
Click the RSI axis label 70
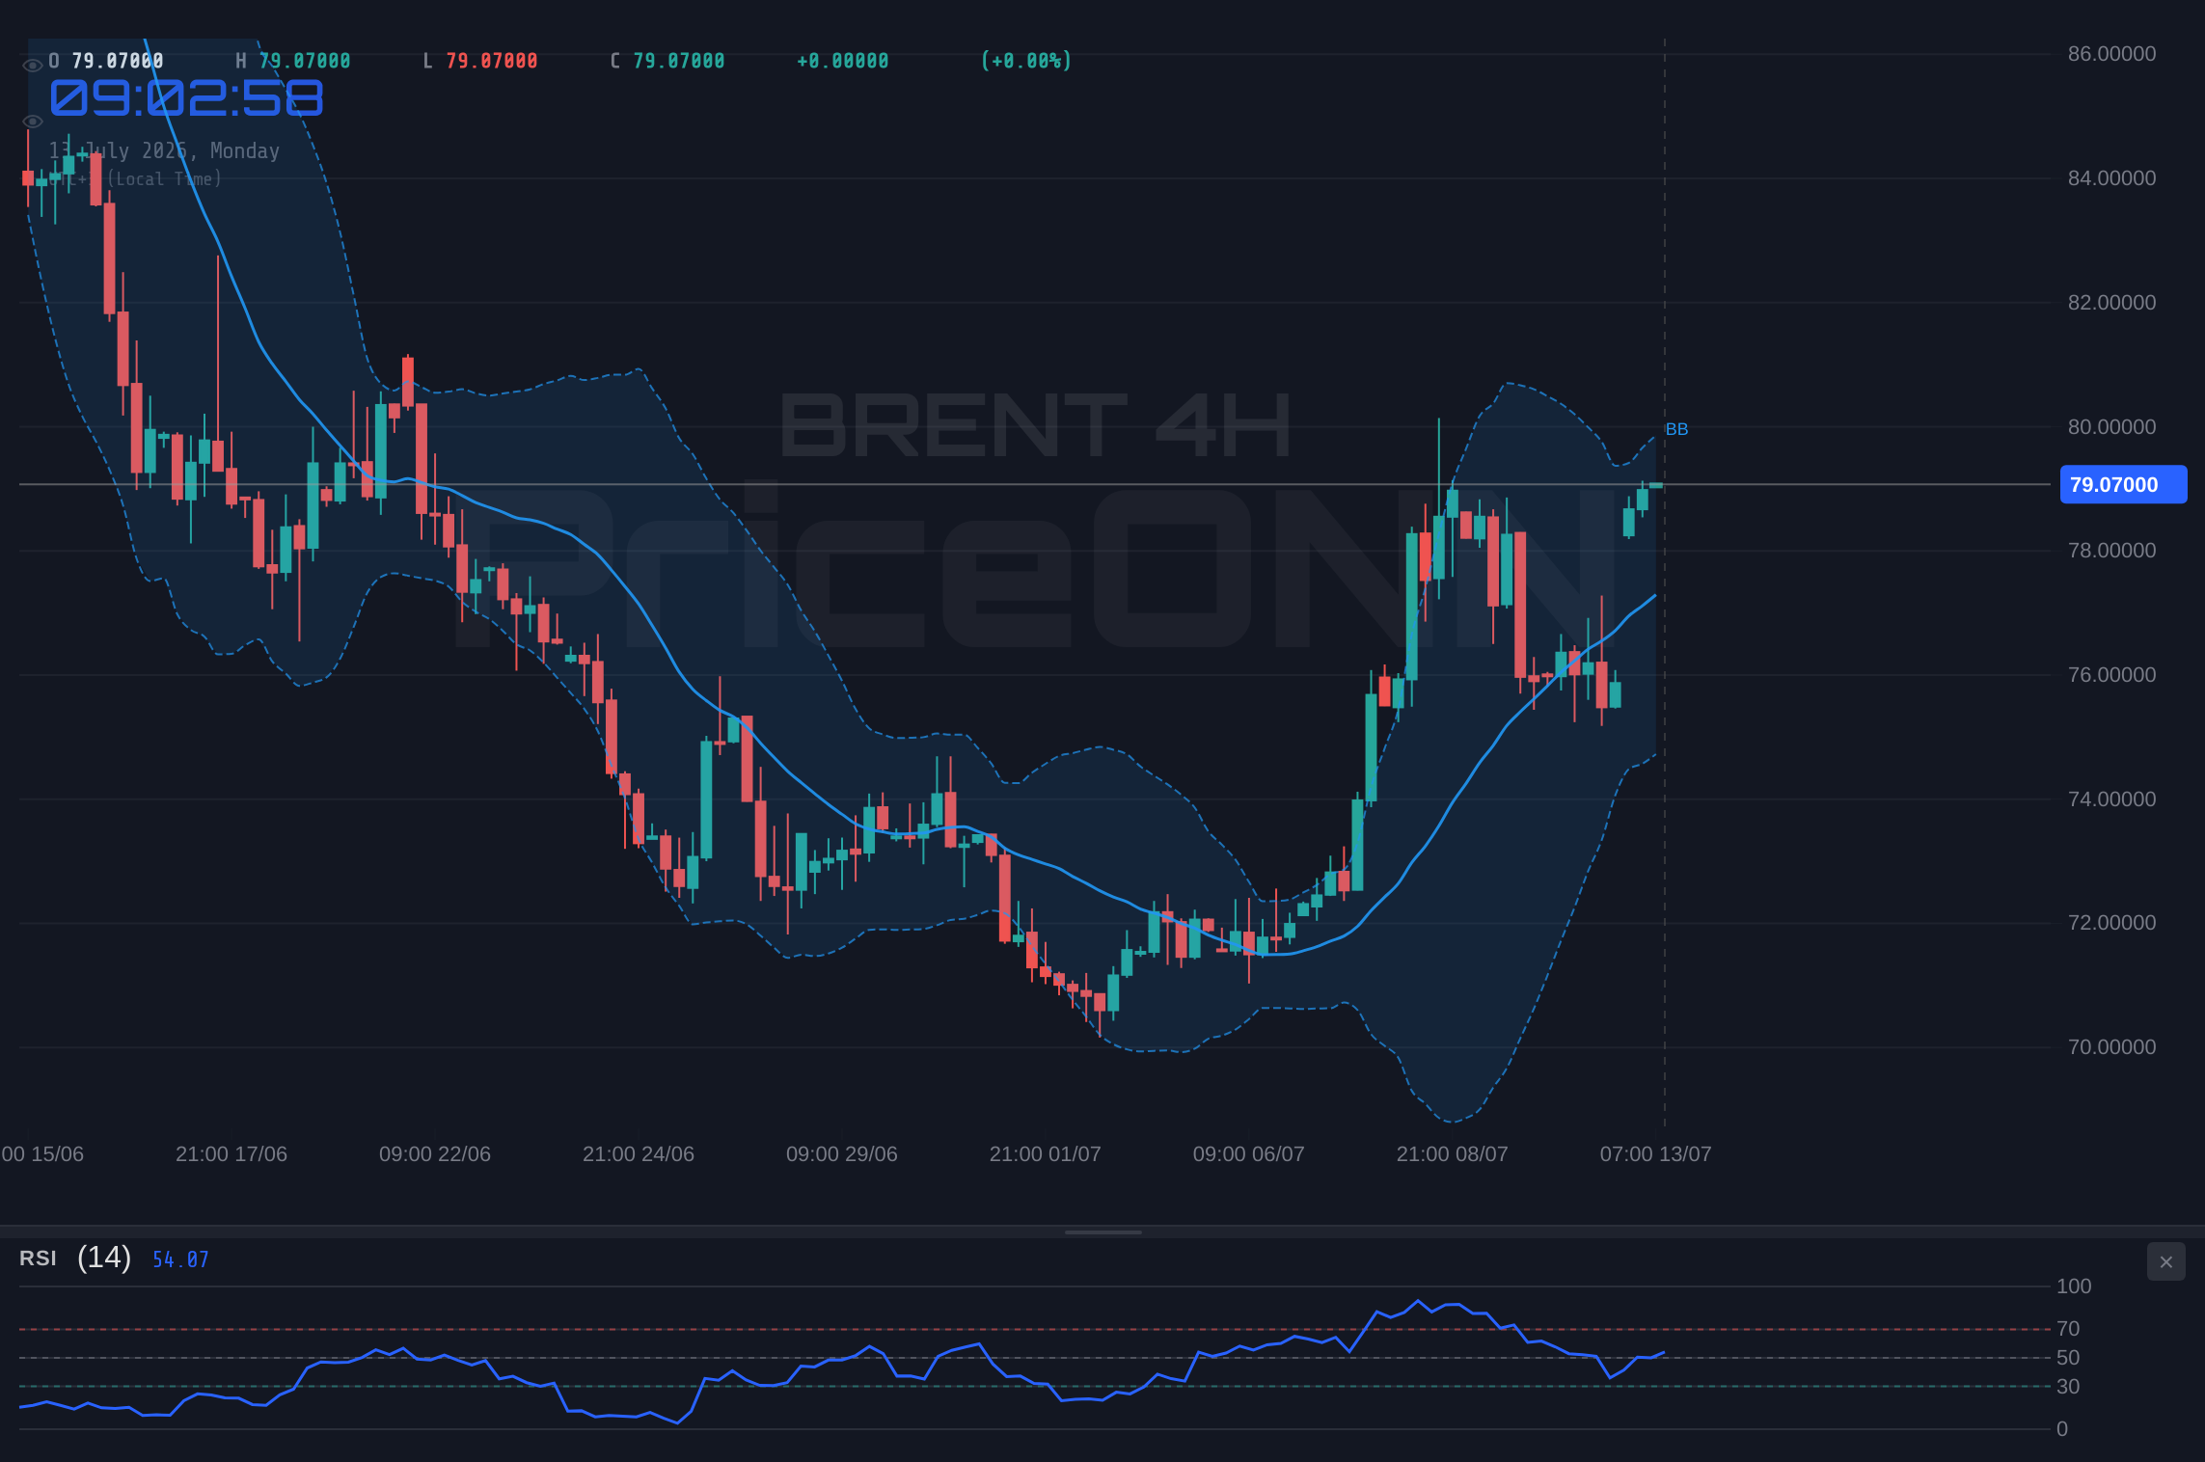(2068, 1329)
